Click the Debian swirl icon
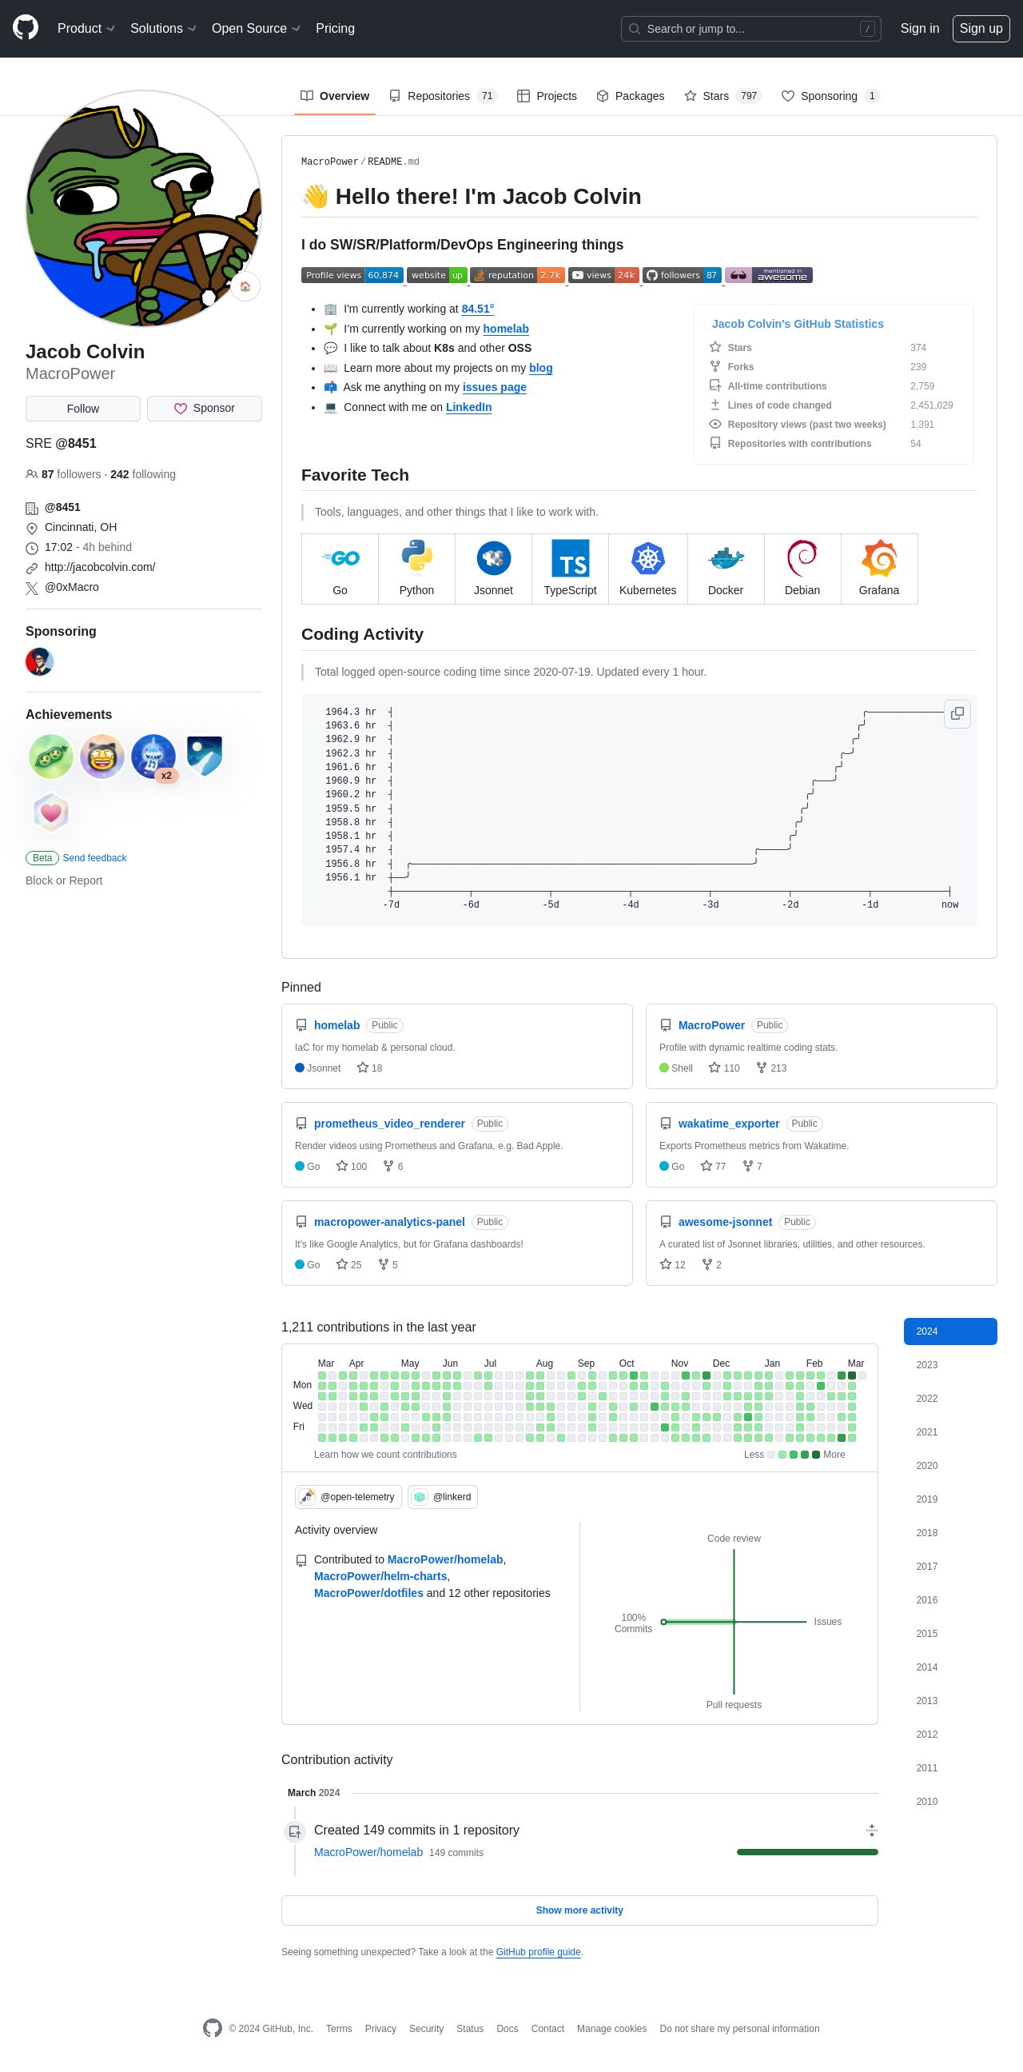 802,558
